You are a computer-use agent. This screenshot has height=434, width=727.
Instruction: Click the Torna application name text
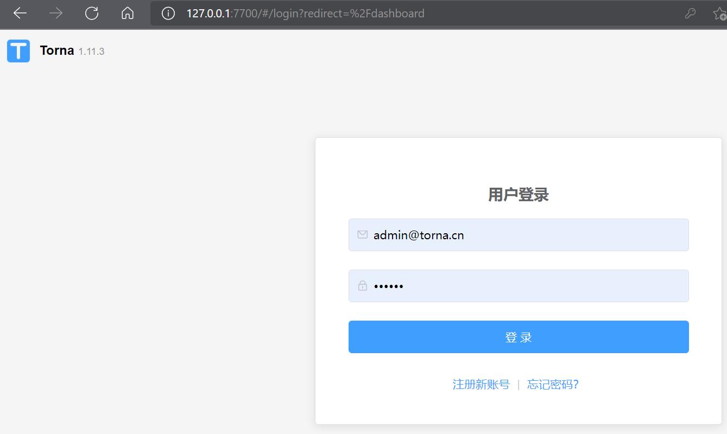(x=56, y=50)
